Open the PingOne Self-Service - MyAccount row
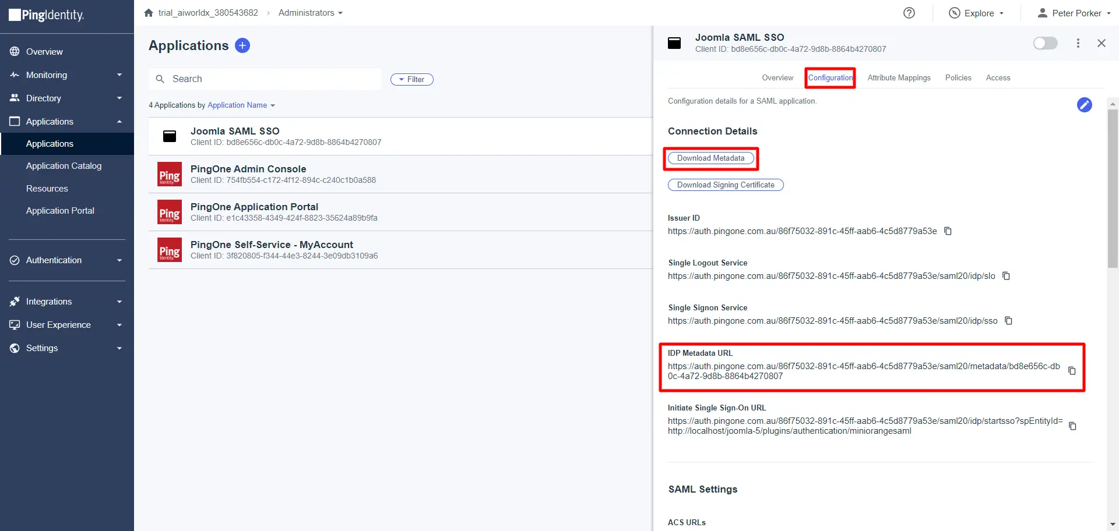This screenshot has height=531, width=1119. 400,250
